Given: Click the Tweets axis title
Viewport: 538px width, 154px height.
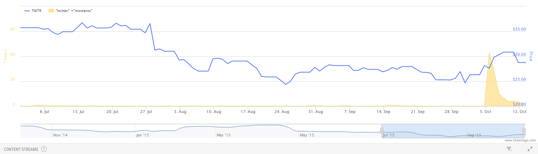Looking at the screenshot, I should pyautogui.click(x=5, y=56).
